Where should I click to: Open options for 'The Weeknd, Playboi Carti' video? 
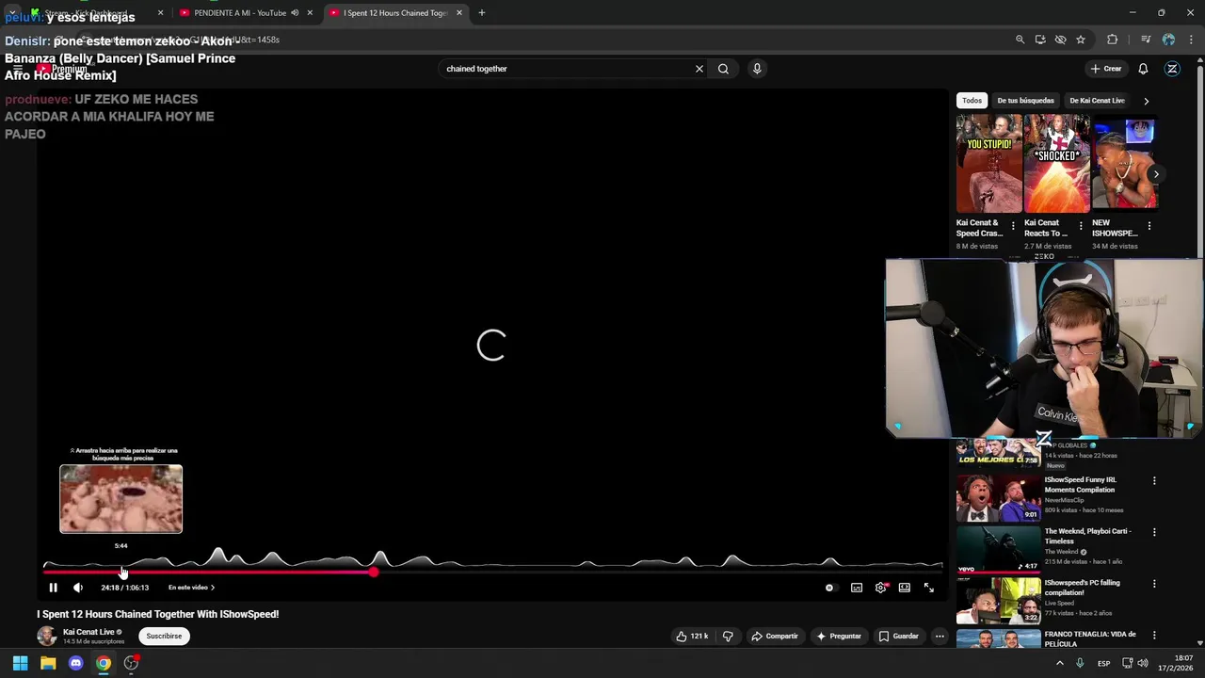click(1154, 532)
